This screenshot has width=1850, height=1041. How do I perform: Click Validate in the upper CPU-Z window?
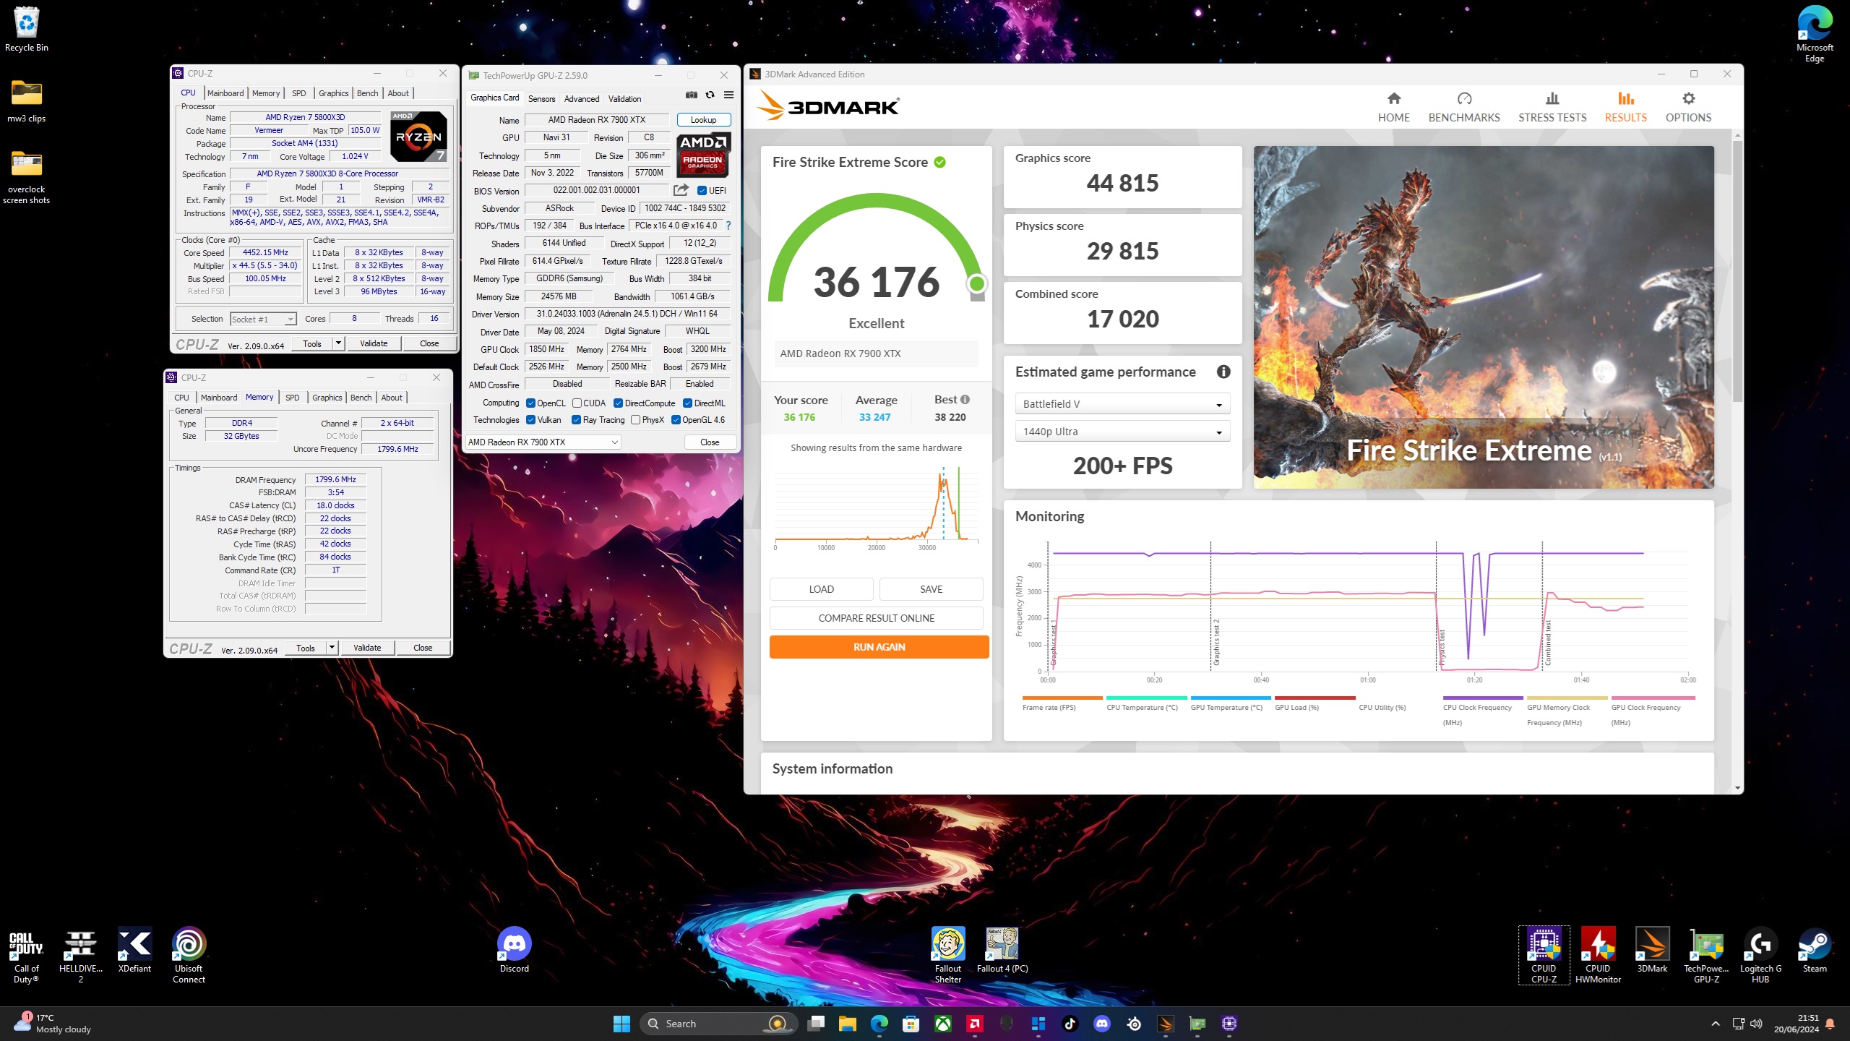(374, 343)
